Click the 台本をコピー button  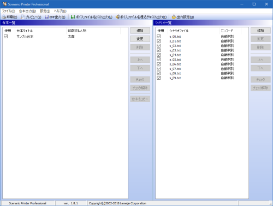tap(140, 99)
